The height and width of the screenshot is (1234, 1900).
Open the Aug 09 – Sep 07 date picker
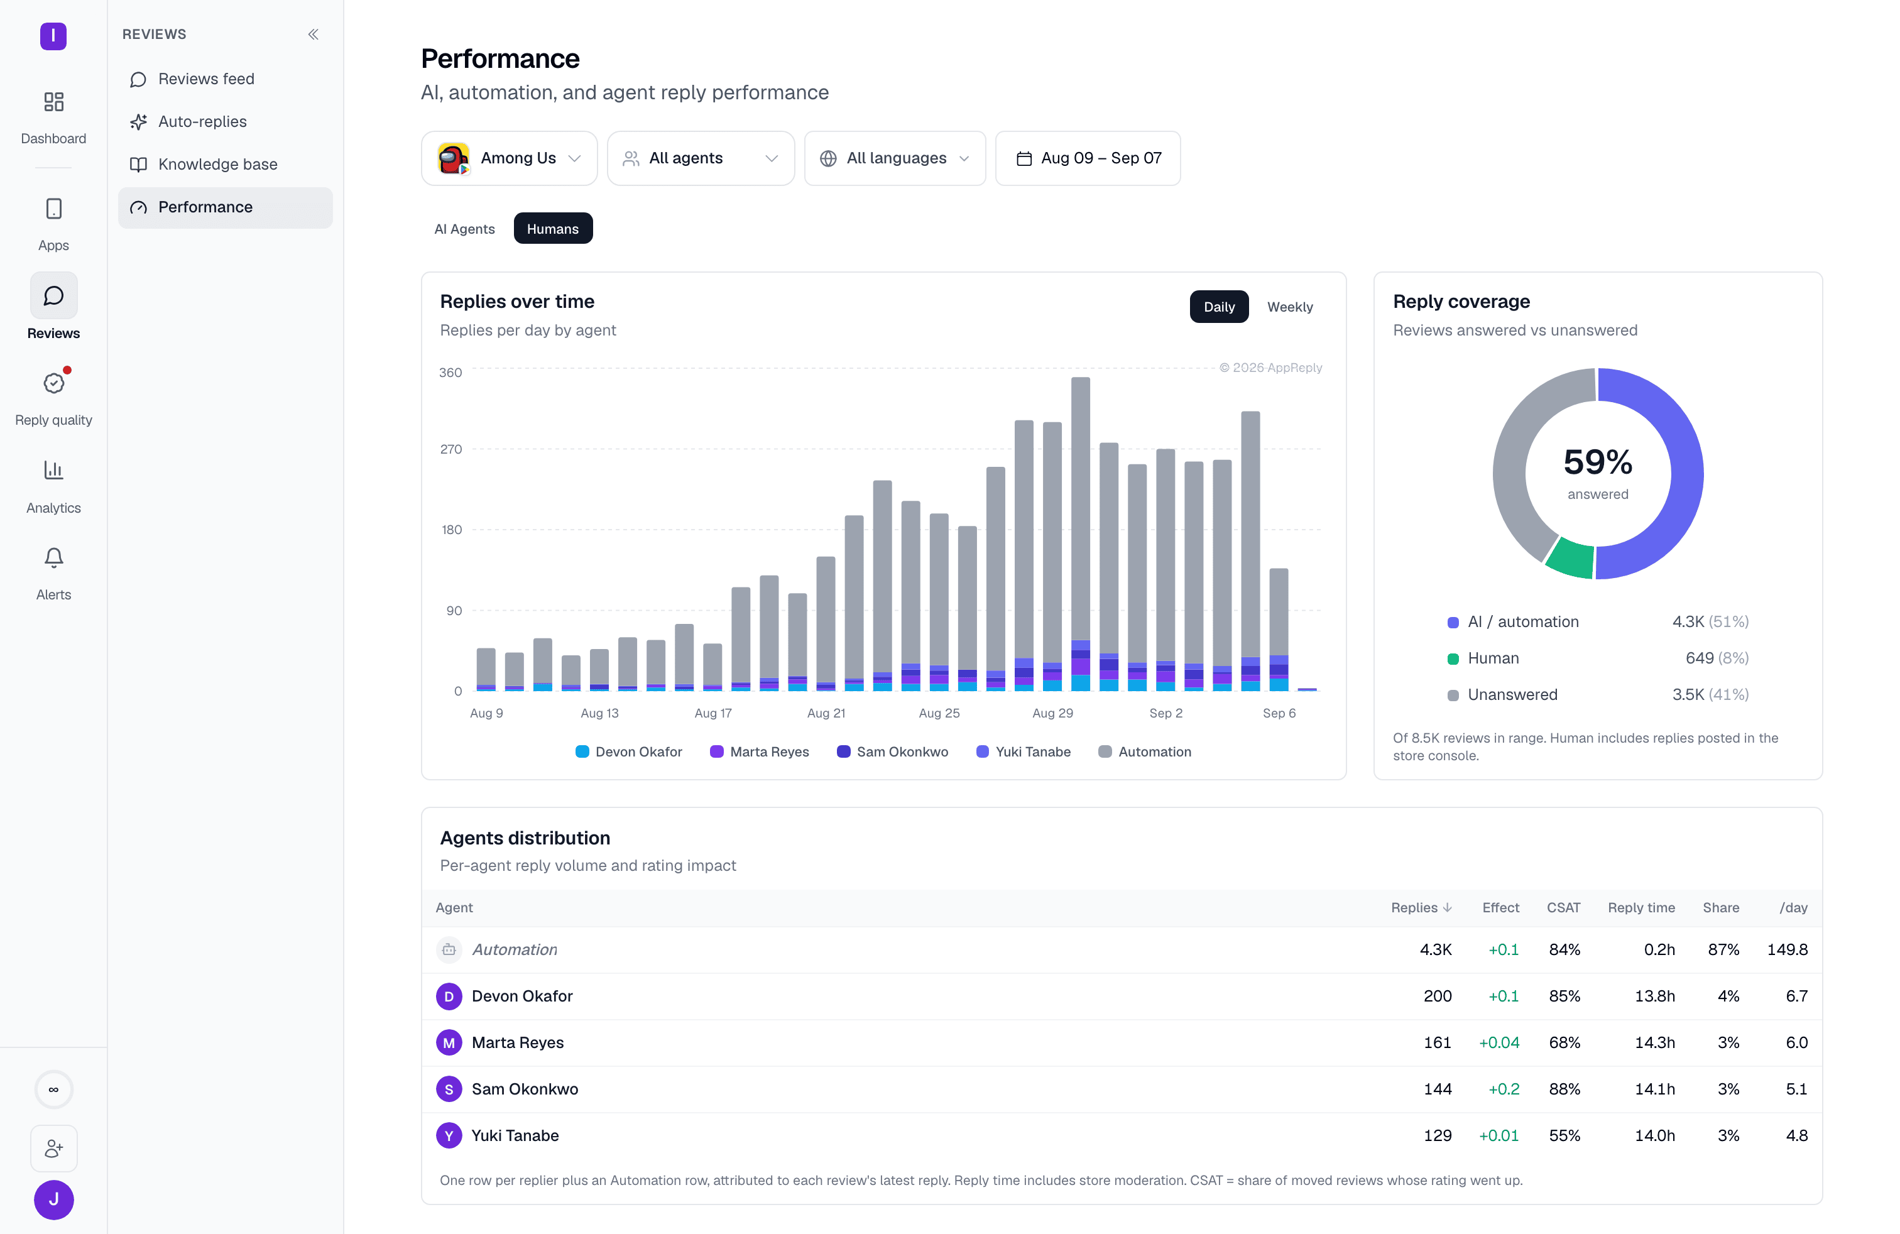[1088, 159]
